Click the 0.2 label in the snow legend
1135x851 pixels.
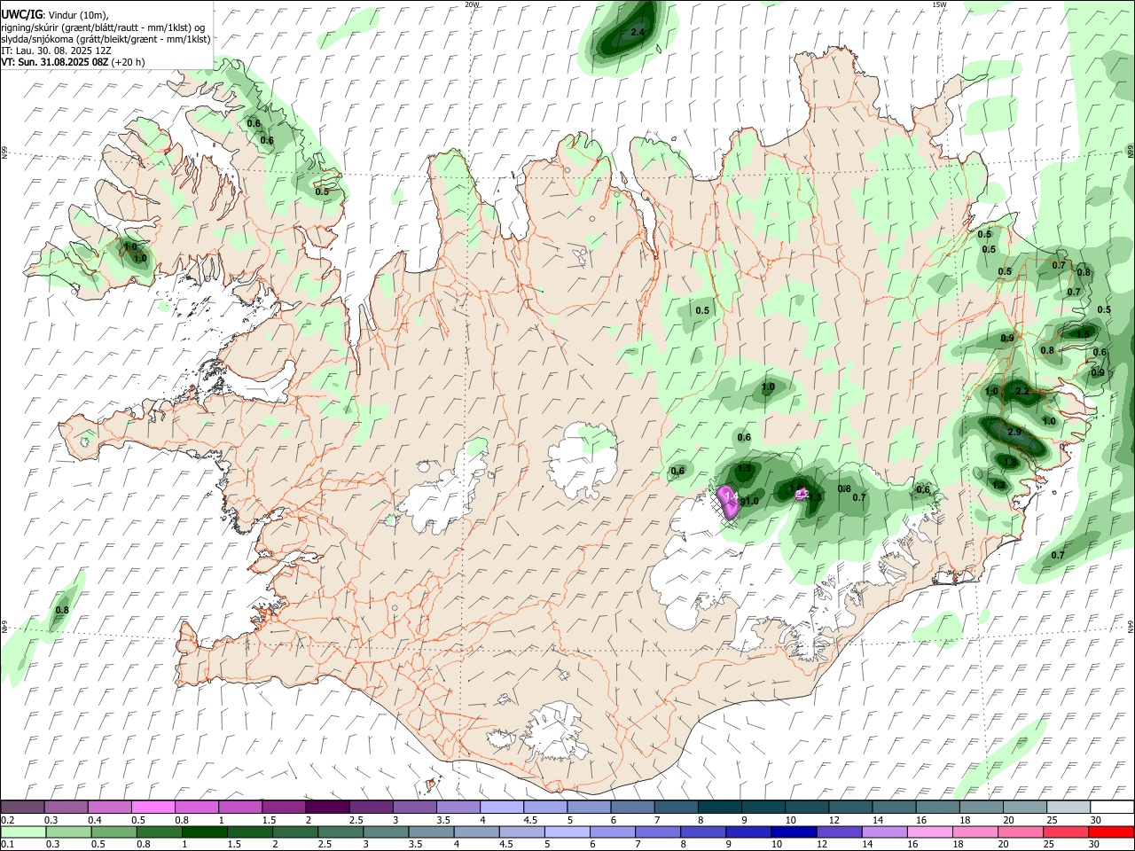[8, 820]
